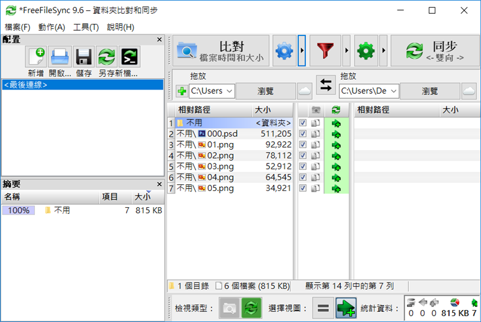The image size is (481, 322).
Task: Select right cloud storage icon
Action: [x=469, y=91]
